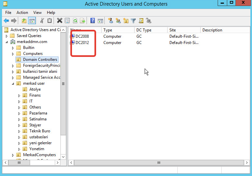
Task: Go up one level with folder icon
Action: (24, 21)
